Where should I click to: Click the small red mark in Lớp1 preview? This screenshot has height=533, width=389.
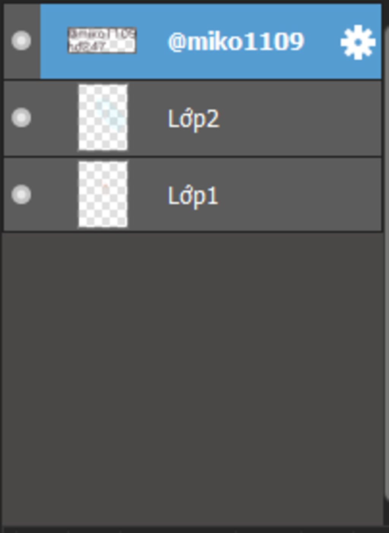[105, 188]
